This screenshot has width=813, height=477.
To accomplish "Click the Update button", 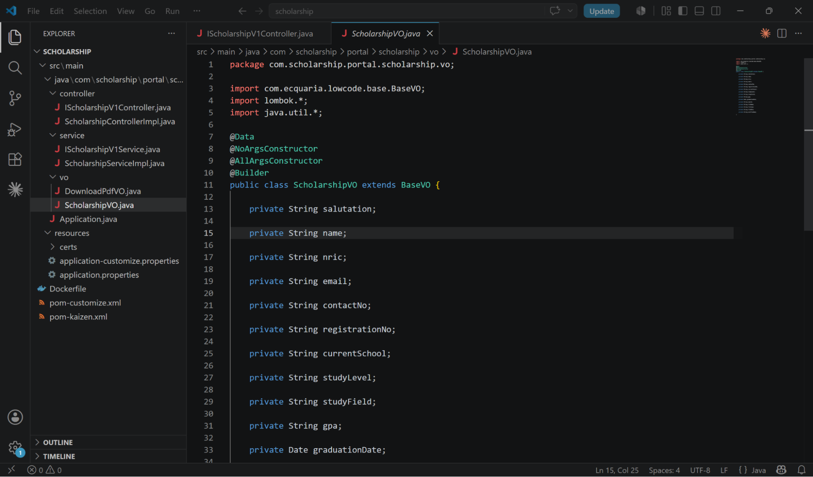I will click(x=602, y=11).
